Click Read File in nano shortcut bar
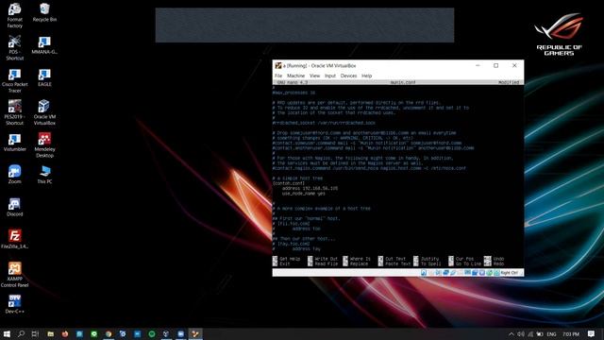 click(x=323, y=263)
